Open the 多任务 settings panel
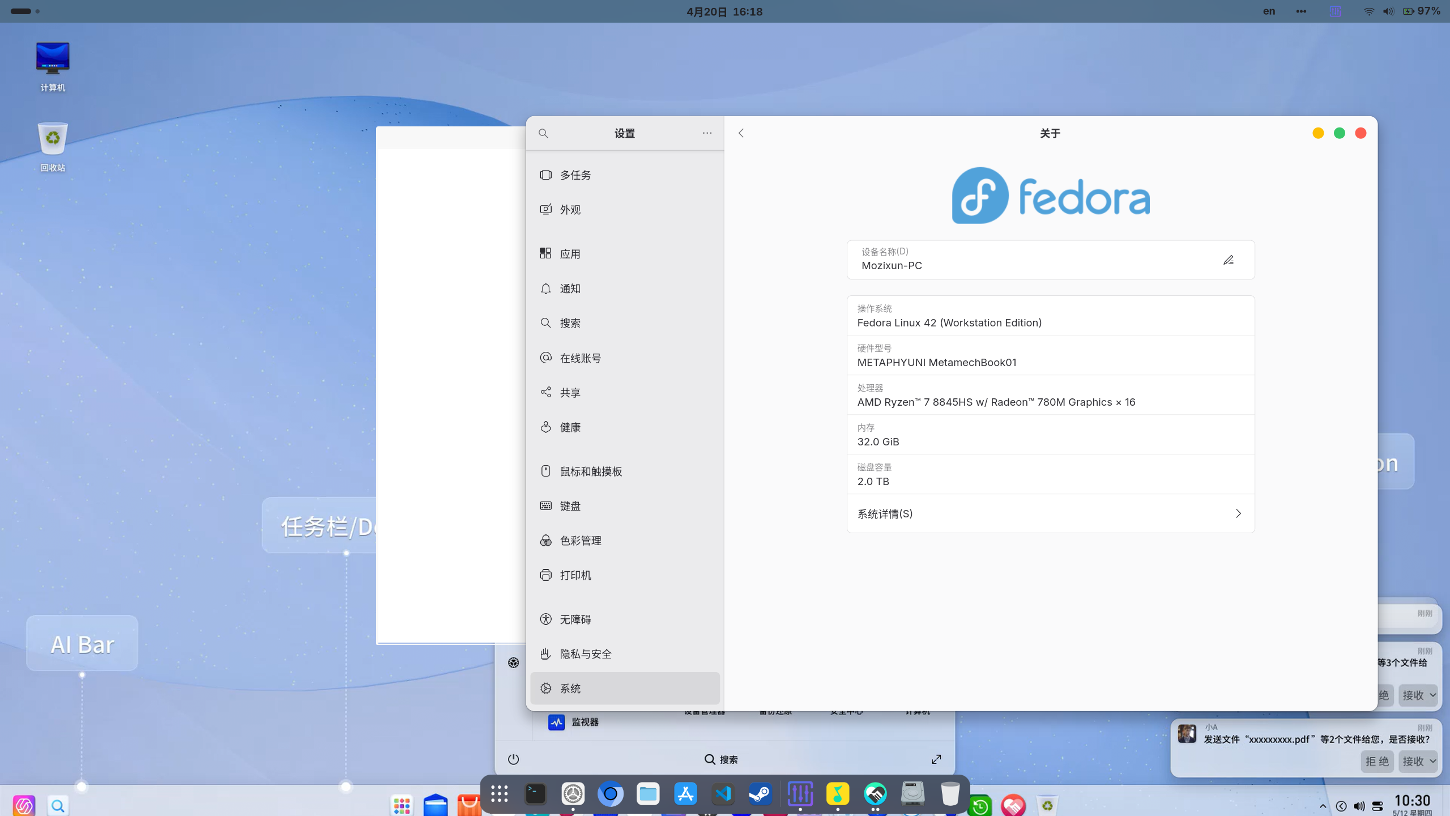1450x816 pixels. 625,175
